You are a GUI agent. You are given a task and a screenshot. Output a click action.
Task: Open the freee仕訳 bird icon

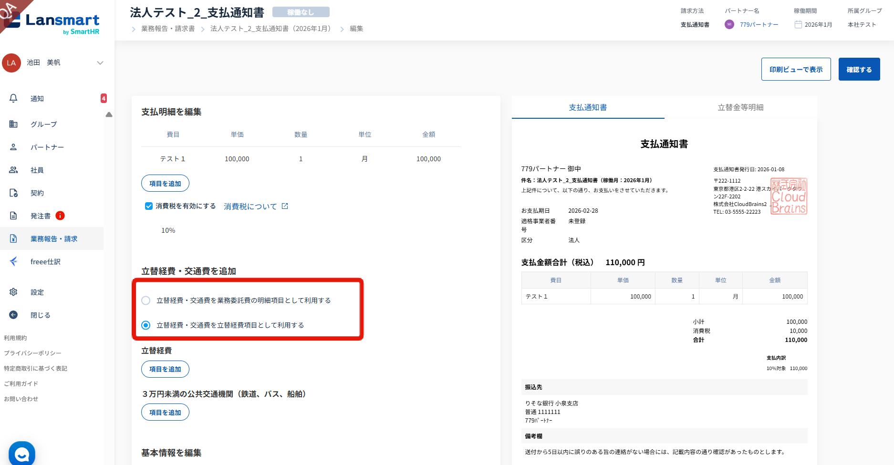[x=13, y=261]
